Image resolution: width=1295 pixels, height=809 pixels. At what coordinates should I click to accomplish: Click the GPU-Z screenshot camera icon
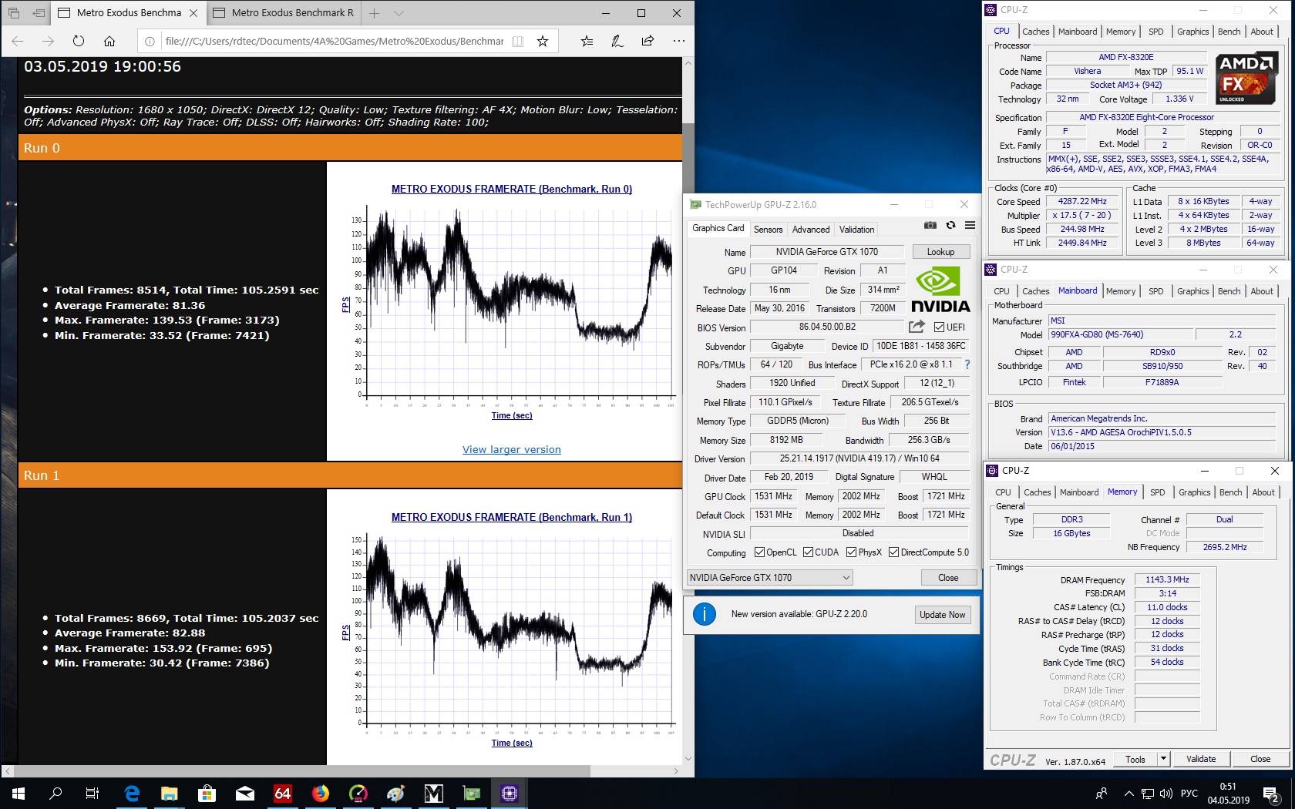point(930,226)
